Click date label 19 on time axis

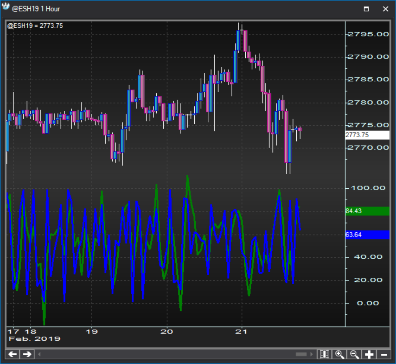click(91, 332)
